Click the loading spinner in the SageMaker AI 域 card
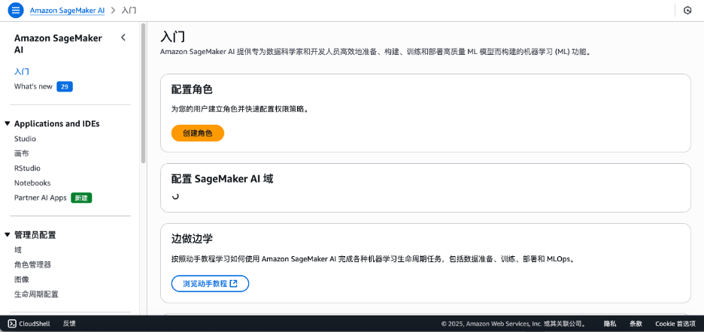704x332 pixels. 175,197
